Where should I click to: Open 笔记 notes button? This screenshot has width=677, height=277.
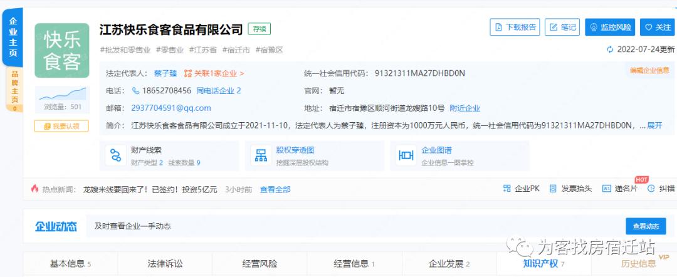[562, 27]
